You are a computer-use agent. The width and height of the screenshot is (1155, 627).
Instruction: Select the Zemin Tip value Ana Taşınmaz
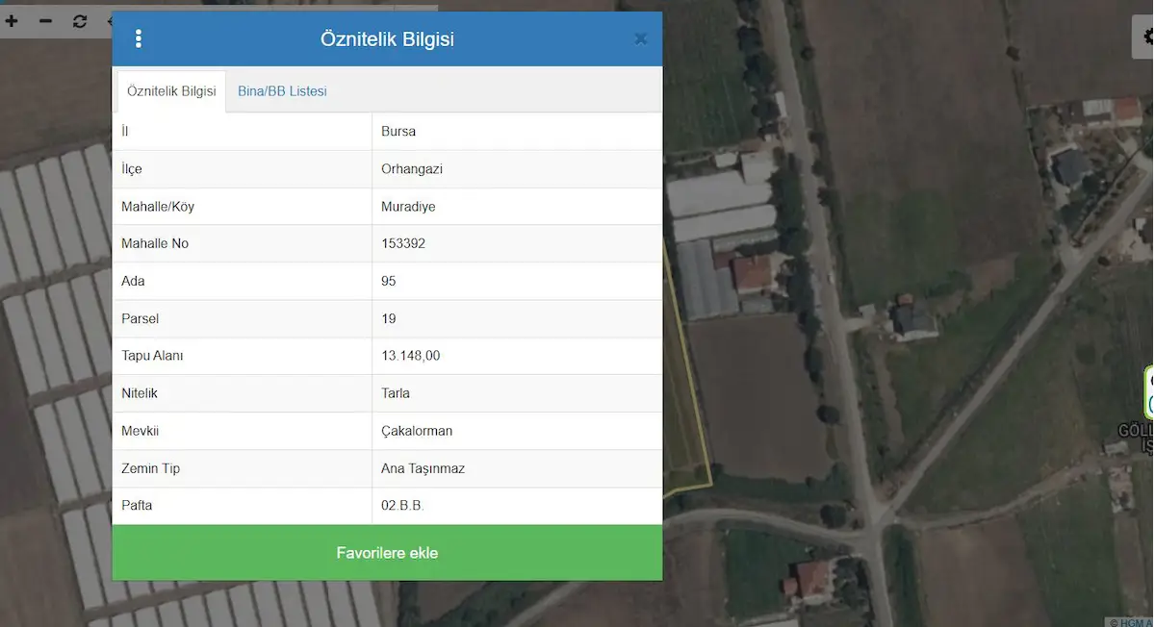[517, 468]
